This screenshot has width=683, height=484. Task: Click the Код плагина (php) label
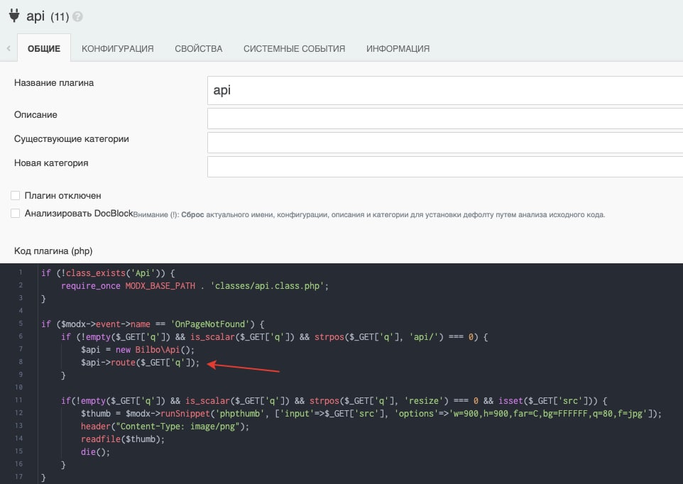[53, 251]
